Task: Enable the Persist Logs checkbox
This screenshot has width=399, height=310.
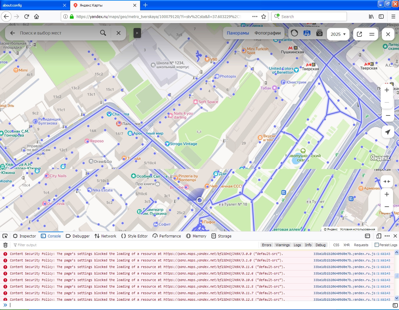Action: (377, 245)
